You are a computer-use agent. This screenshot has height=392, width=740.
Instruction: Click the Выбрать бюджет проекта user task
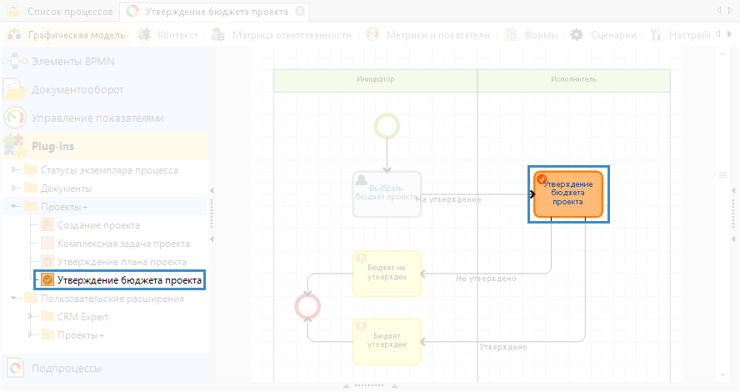(387, 193)
